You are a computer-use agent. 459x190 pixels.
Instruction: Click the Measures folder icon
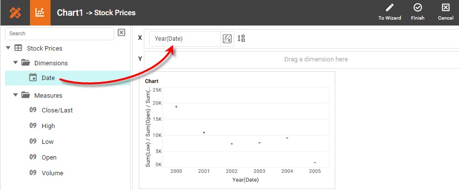26,95
